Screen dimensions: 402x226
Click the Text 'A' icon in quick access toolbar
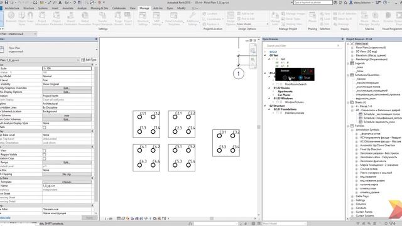pyautogui.click(x=60, y=3)
